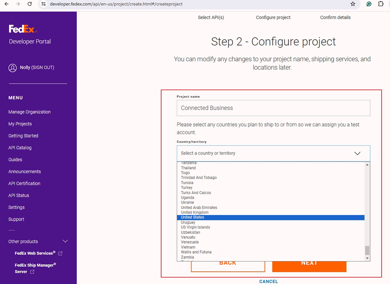Open Manage Organization in the menu

pos(30,112)
